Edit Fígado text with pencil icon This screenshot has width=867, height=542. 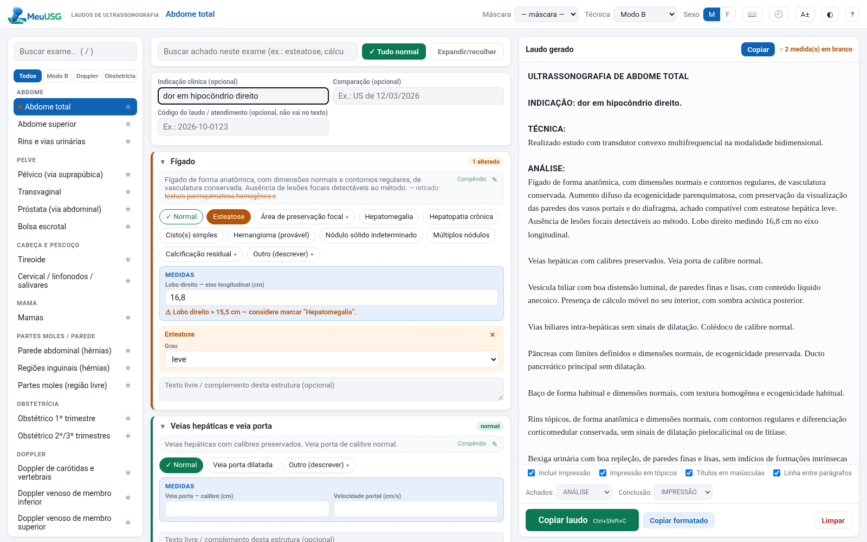[x=495, y=179]
